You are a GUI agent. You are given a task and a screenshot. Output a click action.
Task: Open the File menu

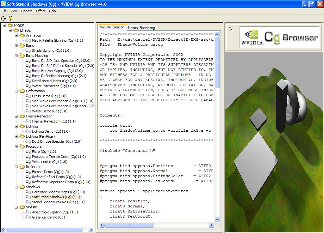(x=4, y=11)
